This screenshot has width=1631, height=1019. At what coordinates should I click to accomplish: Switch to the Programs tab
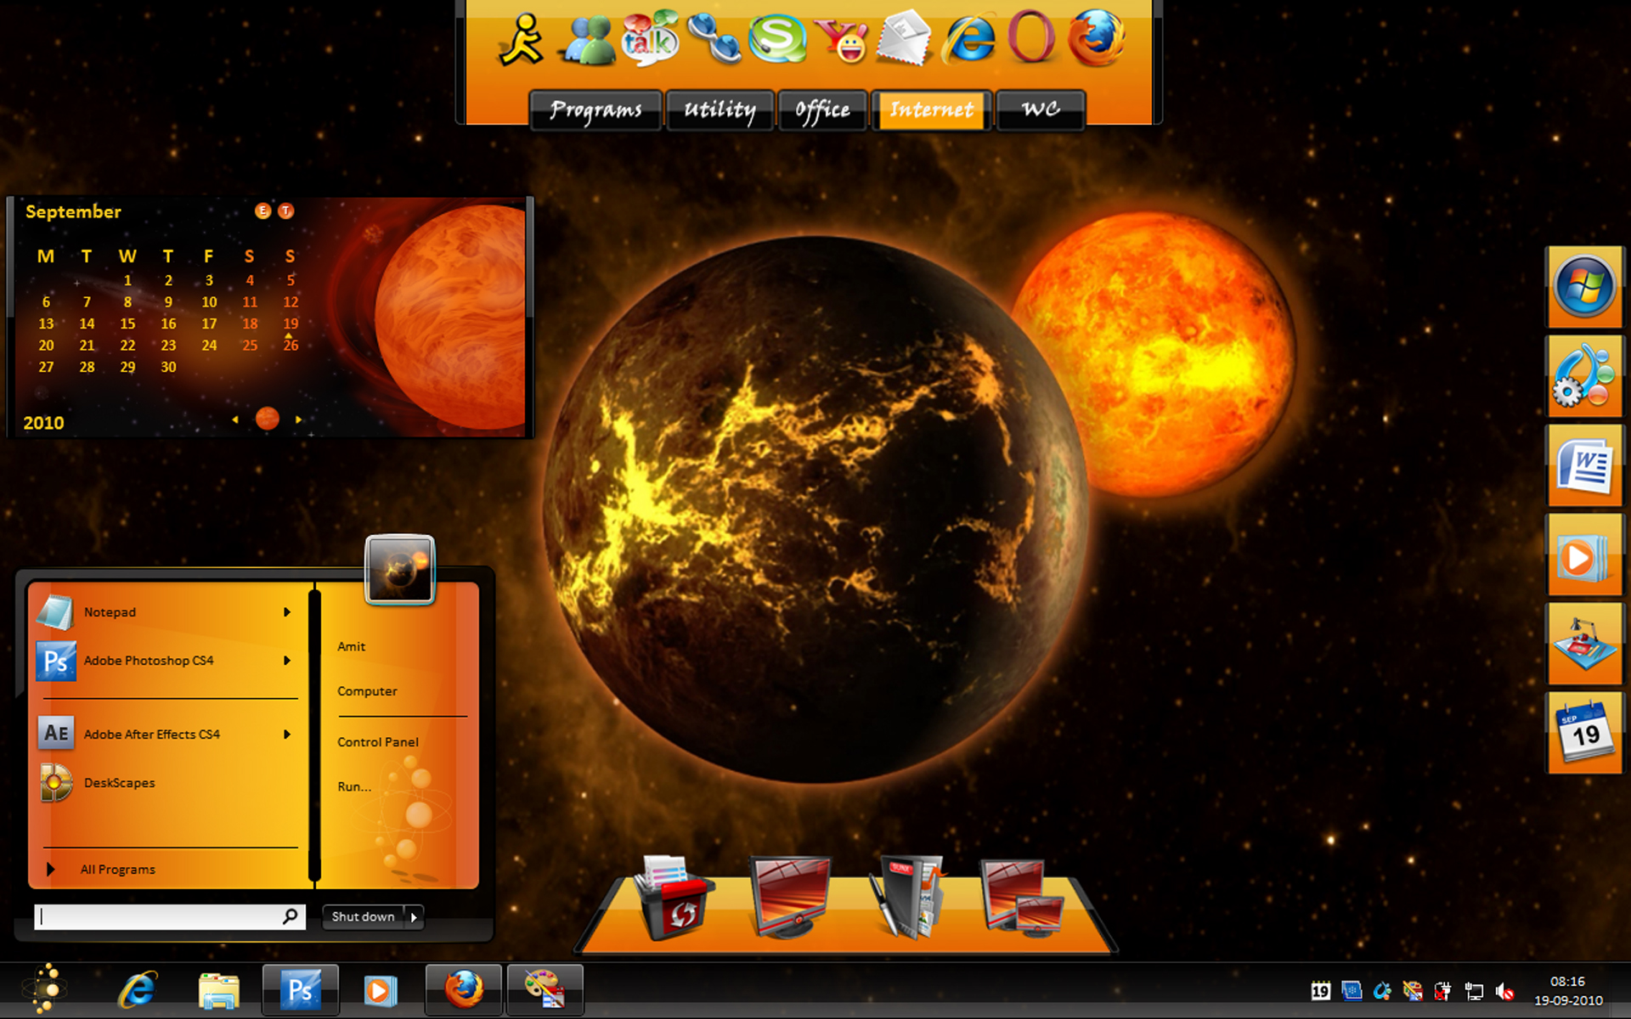[595, 110]
